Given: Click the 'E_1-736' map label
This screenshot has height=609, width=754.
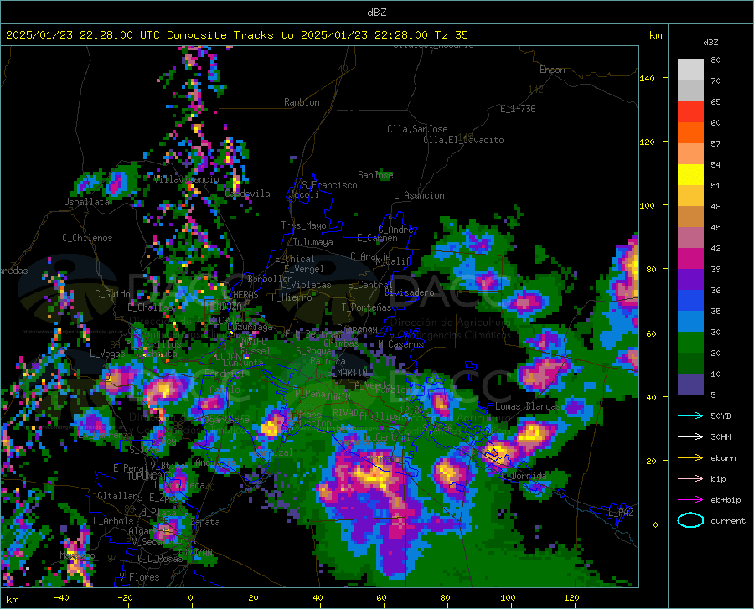Looking at the screenshot, I should [x=518, y=109].
